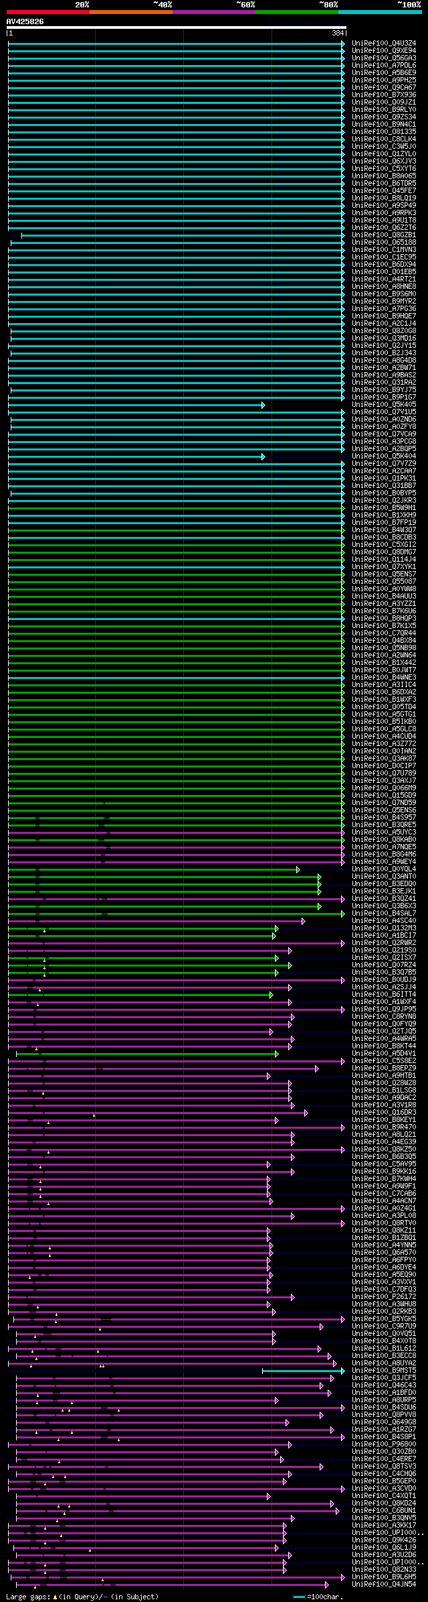Select label UniRef100_A5GTG1

(384, 714)
